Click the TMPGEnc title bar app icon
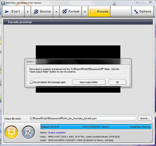This screenshot has height=146, width=156. coord(3,3)
